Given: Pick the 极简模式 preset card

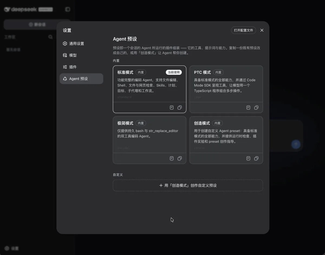Looking at the screenshot, I should [x=149, y=140].
